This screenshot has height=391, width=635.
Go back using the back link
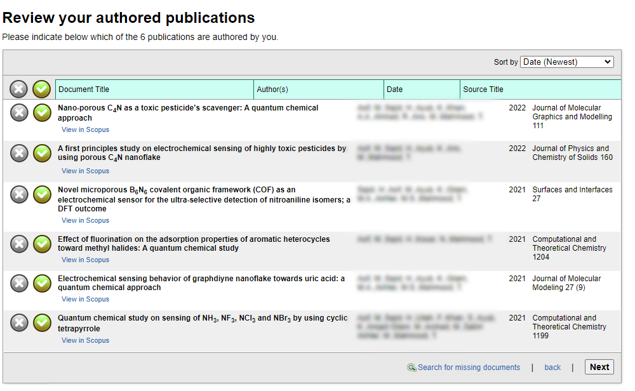pos(552,367)
